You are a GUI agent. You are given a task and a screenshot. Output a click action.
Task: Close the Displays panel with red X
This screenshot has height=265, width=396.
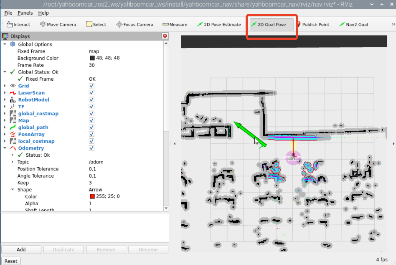[165, 36]
